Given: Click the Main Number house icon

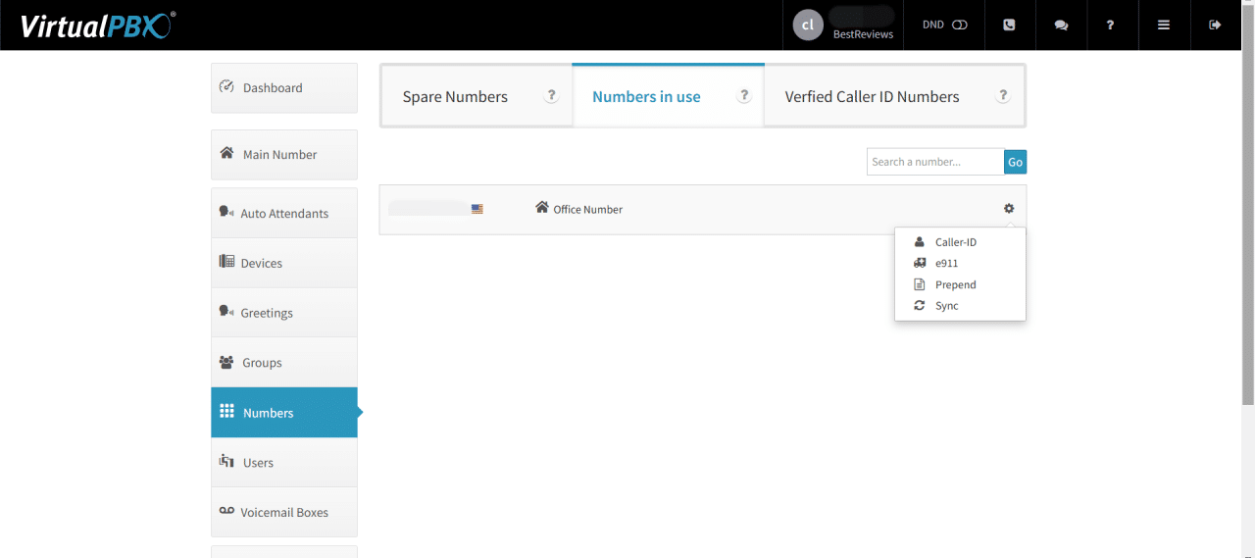Looking at the screenshot, I should 226,153.
